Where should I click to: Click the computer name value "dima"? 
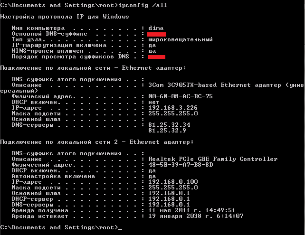coord(156,28)
